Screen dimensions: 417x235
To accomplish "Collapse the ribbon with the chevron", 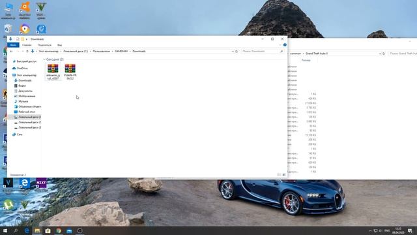I will coord(280,45).
